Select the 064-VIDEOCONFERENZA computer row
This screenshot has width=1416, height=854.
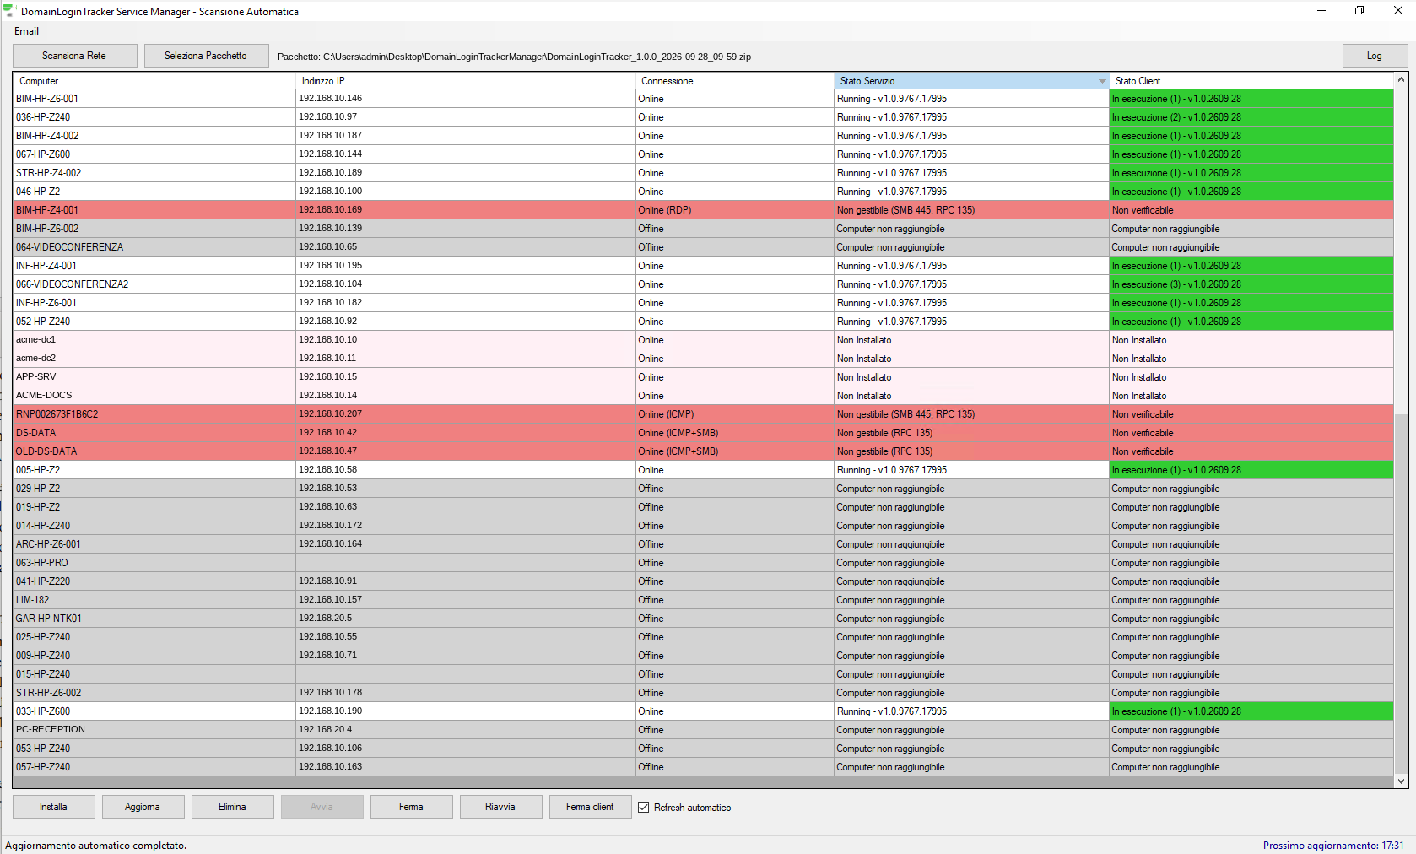click(703, 247)
